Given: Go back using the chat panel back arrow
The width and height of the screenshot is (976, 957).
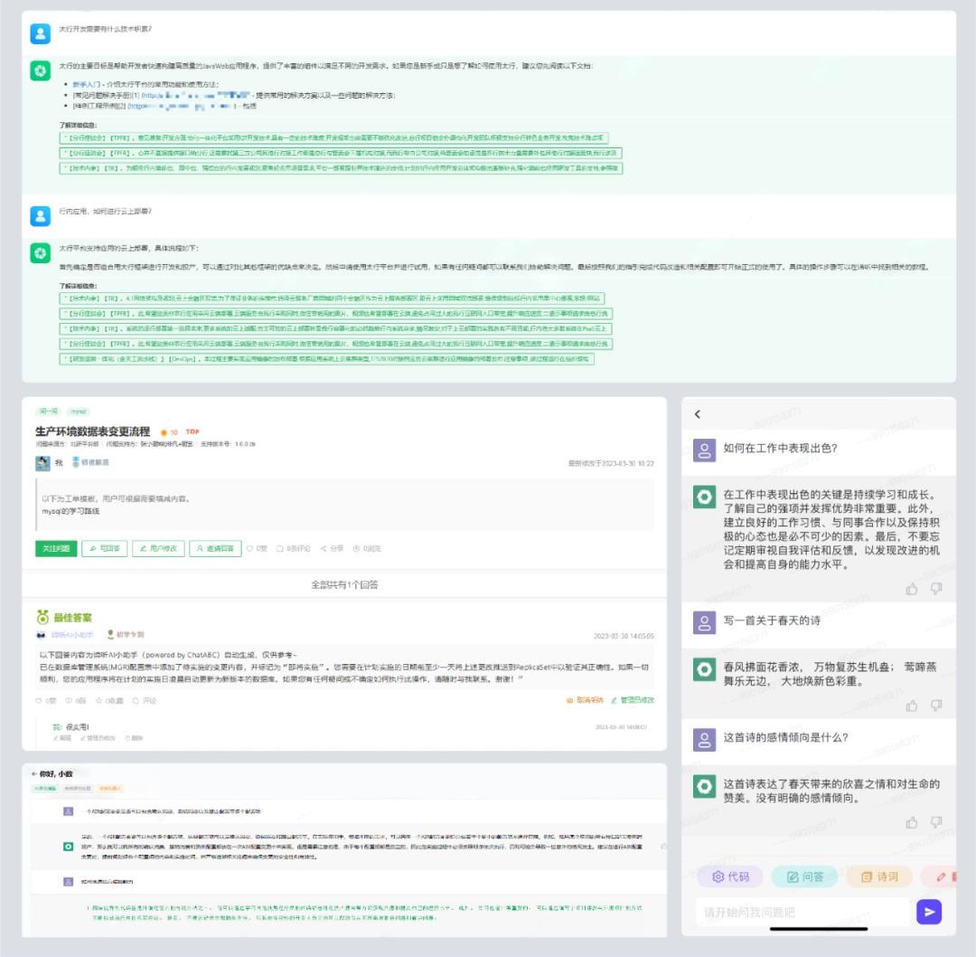Looking at the screenshot, I should (x=697, y=412).
